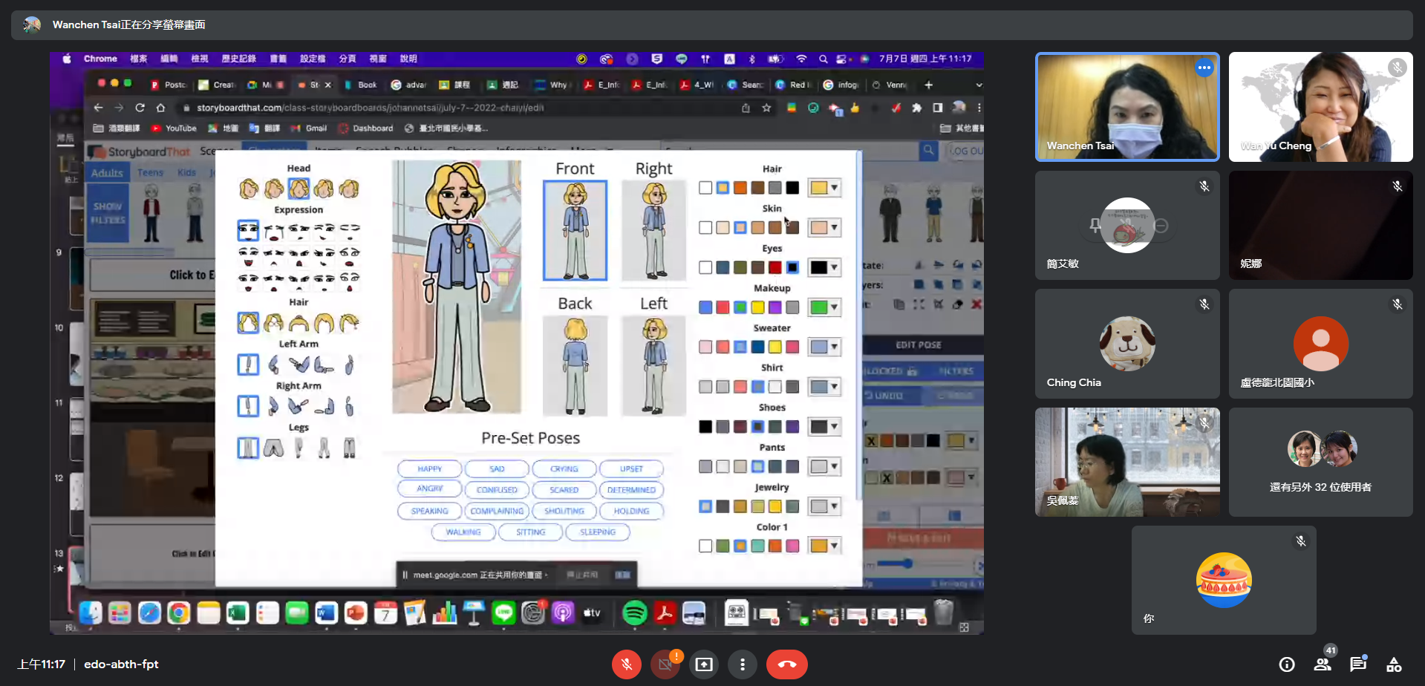Unmute the microphone in the Meet bar

pyautogui.click(x=626, y=664)
